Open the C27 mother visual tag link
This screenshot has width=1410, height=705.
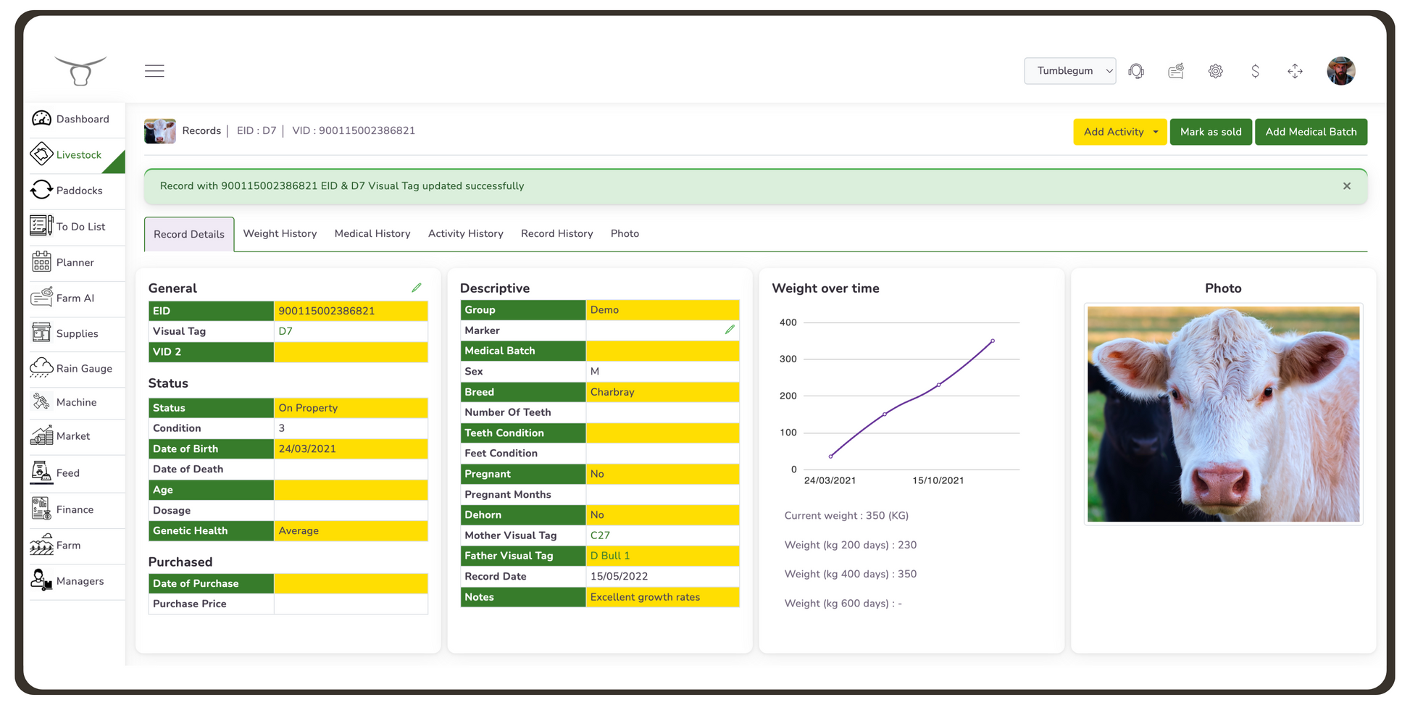600,535
